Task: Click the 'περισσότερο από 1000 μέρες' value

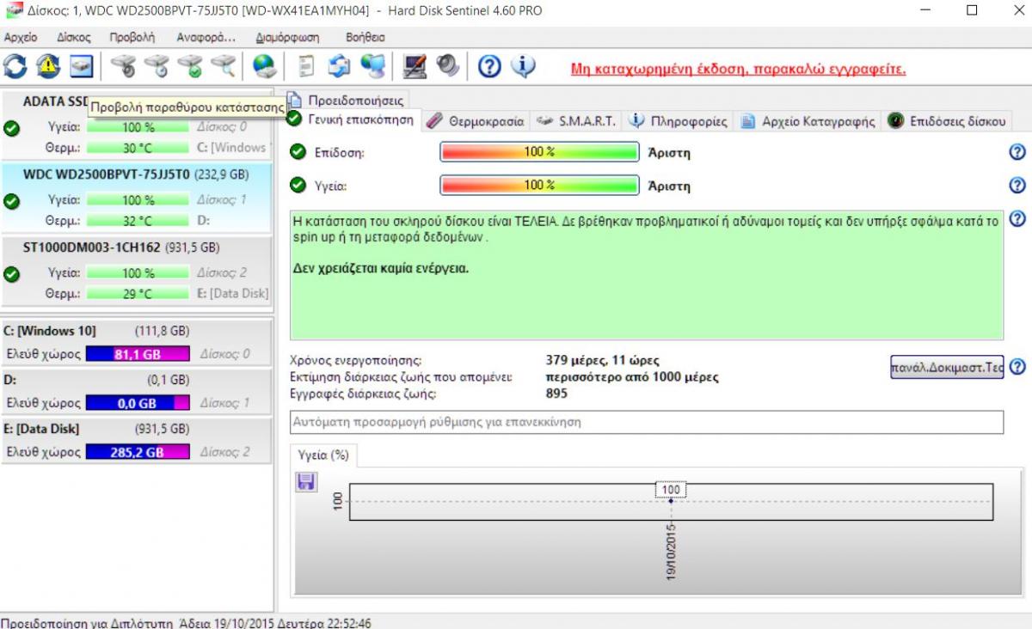Action: (x=632, y=376)
